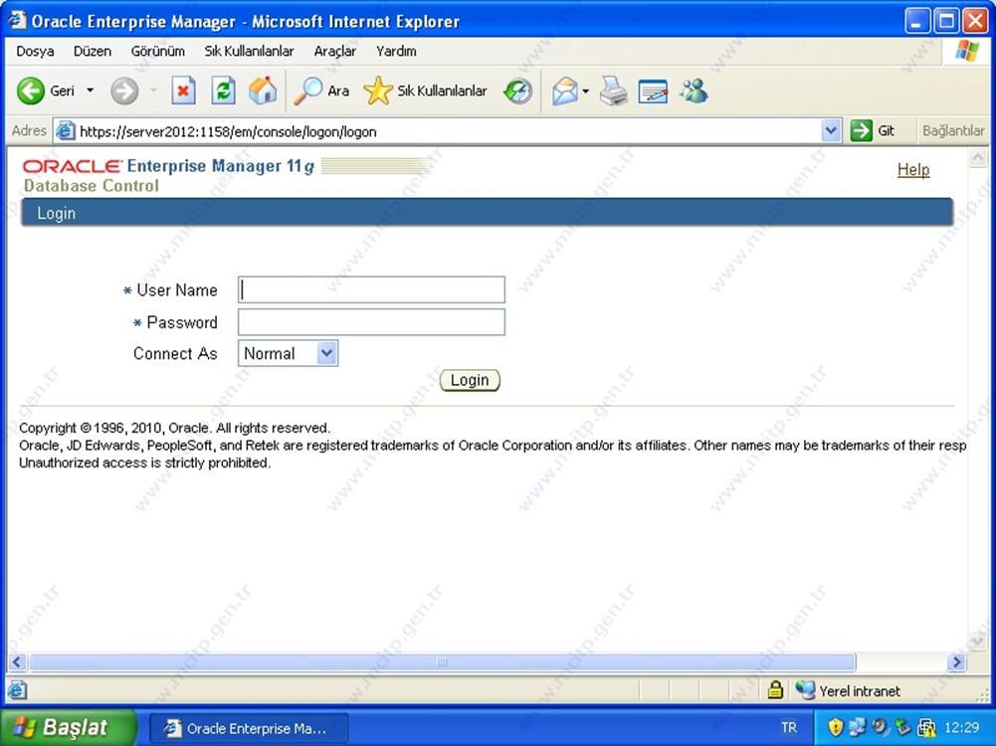Viewport: 996px width, 746px height.
Task: Open the Dosya menu
Action: [35, 51]
